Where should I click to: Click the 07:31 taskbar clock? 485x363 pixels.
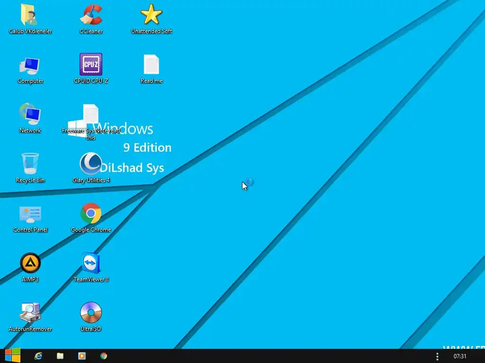(459, 356)
